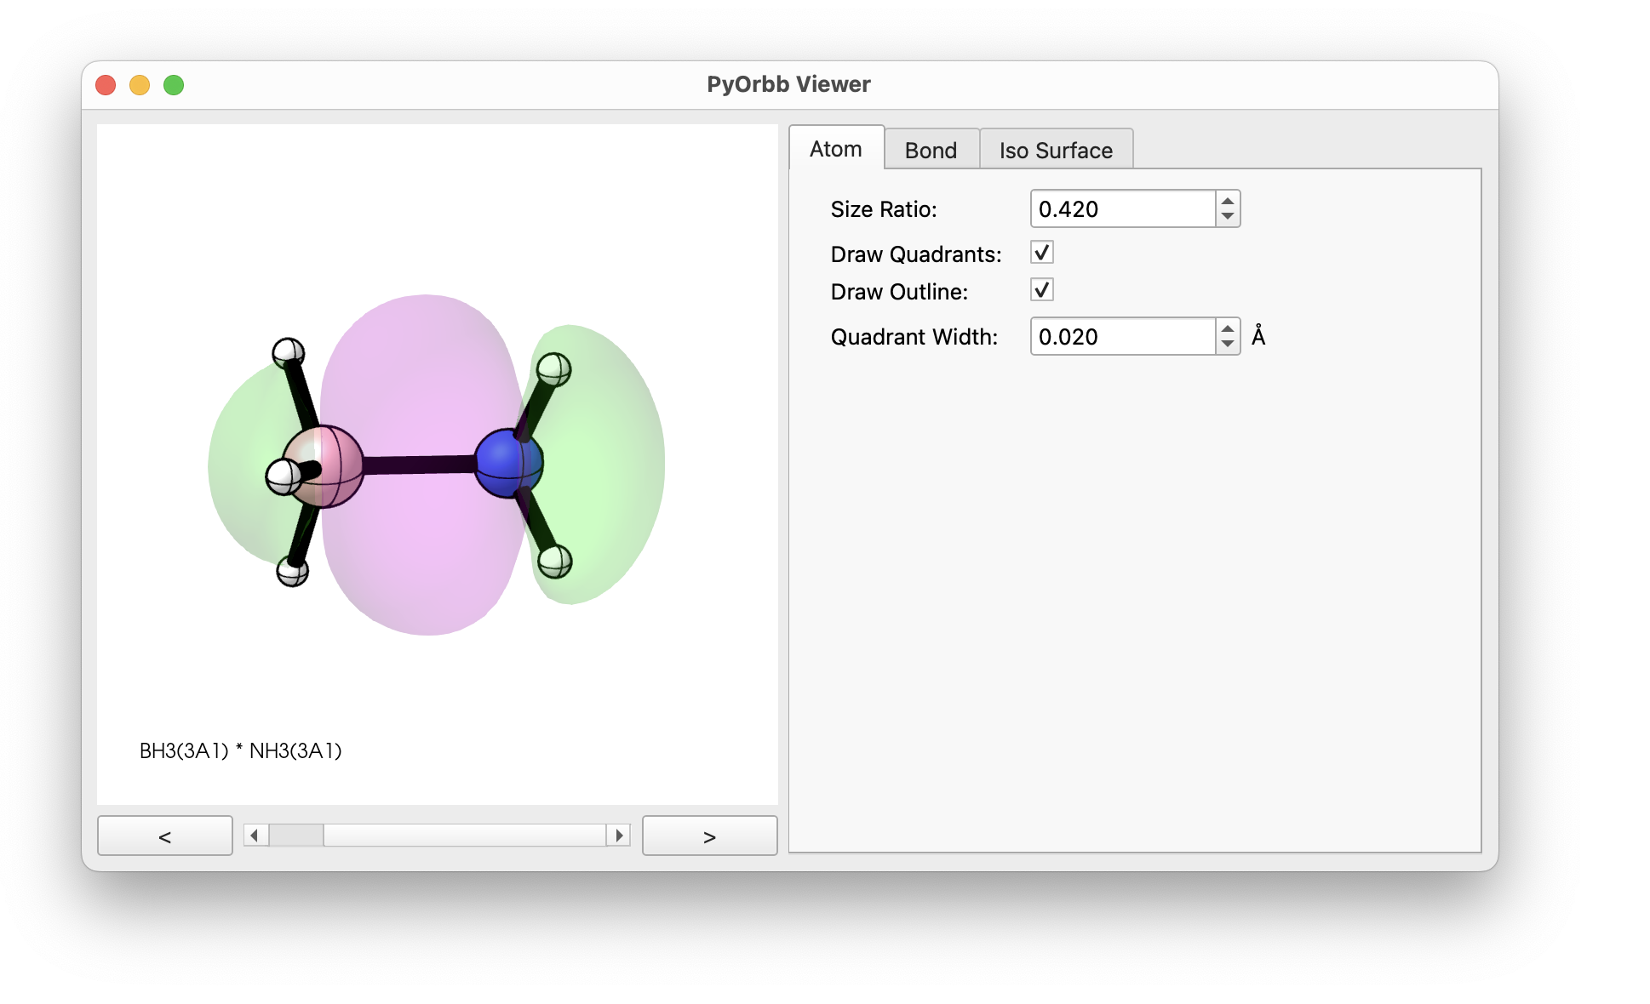Click the blue nitrogen atom
1650x1004 pixels.
508,463
